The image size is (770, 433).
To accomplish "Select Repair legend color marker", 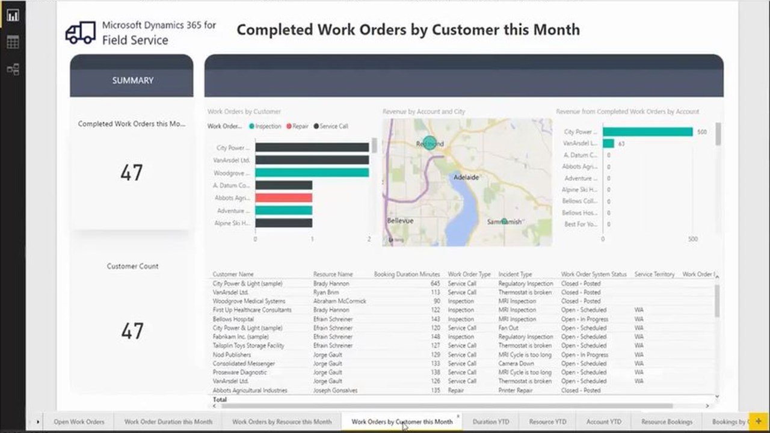I will click(x=289, y=126).
